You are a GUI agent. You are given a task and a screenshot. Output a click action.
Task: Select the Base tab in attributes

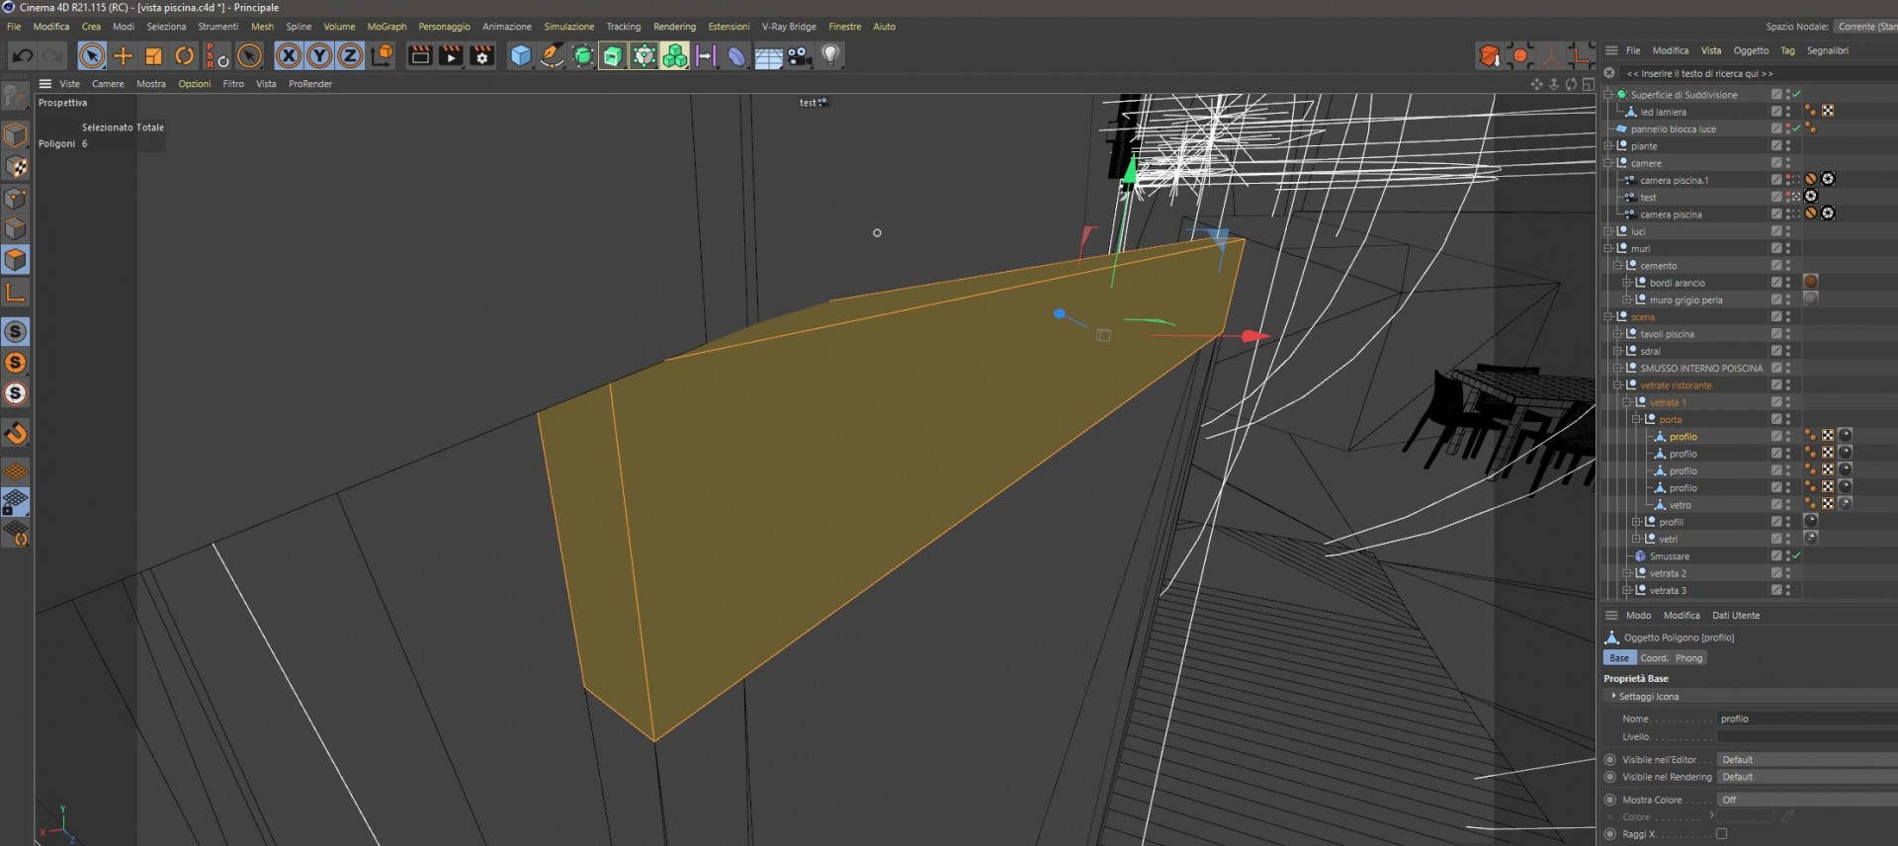tap(1619, 658)
